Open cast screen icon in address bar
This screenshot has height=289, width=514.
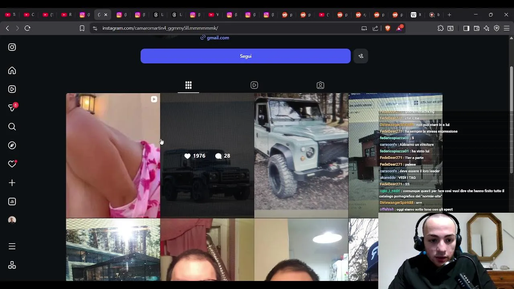coord(364,28)
